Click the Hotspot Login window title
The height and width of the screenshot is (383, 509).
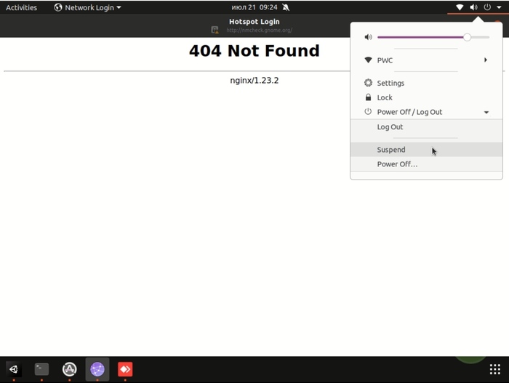254,21
